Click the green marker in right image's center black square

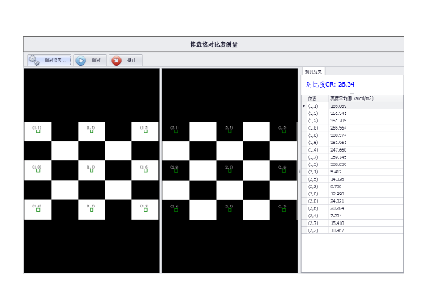(230, 170)
